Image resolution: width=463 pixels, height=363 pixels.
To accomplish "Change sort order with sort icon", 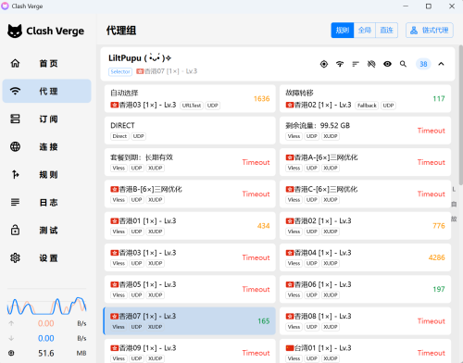I will [x=356, y=64].
